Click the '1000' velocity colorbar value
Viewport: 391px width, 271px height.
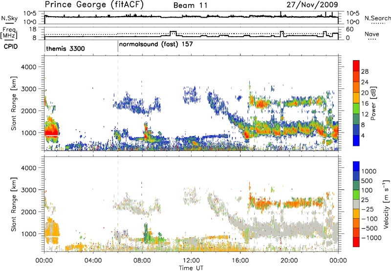click(x=369, y=171)
